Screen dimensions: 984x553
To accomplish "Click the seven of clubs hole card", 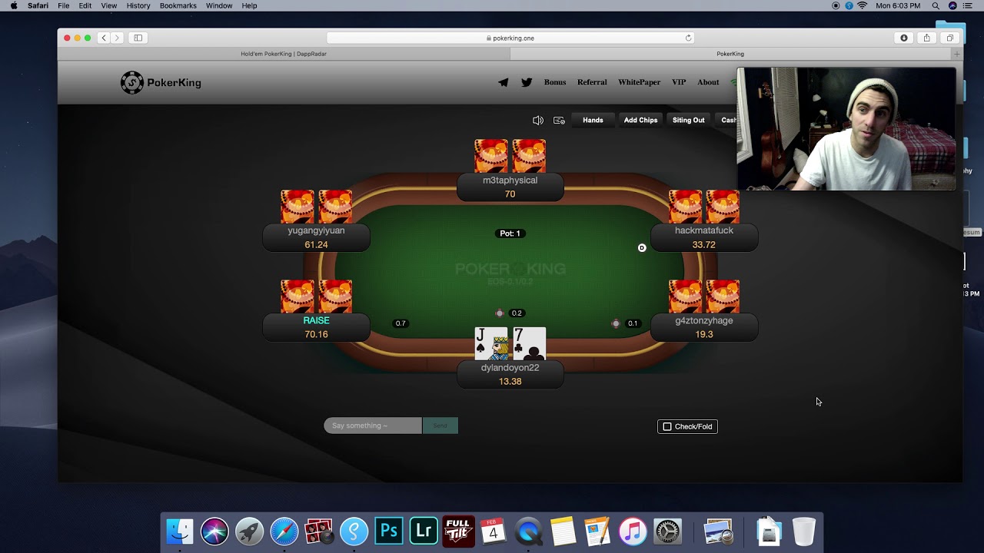I will [529, 344].
